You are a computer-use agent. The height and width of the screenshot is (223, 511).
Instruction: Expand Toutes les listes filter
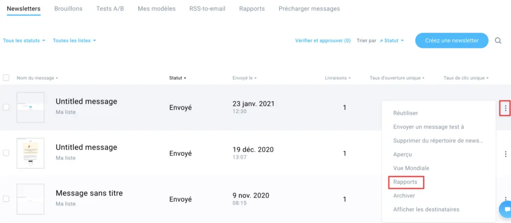point(75,41)
